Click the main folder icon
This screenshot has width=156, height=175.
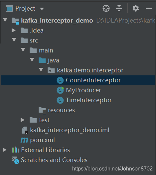pos(33,50)
